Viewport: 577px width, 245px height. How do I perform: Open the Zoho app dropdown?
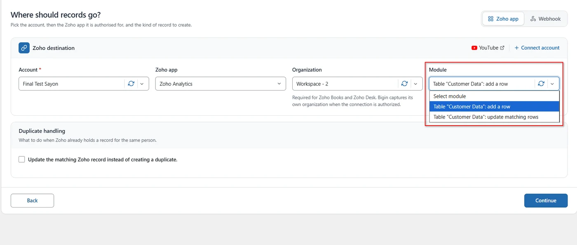(x=220, y=84)
